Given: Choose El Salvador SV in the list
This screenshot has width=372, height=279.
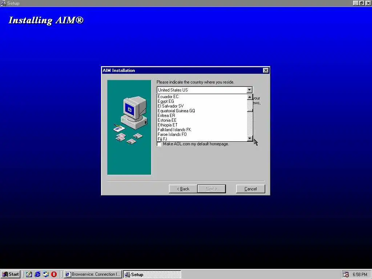Looking at the screenshot, I should 202,106.
